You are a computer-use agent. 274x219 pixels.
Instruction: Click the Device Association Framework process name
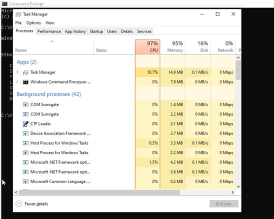(x=60, y=133)
